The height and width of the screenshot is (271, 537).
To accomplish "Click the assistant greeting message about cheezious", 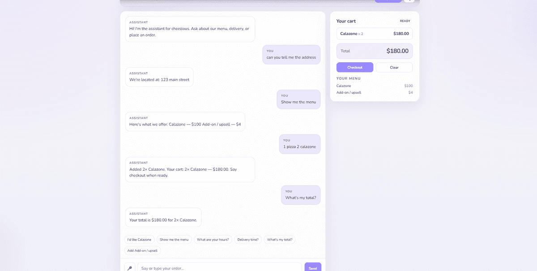I will click(x=190, y=29).
